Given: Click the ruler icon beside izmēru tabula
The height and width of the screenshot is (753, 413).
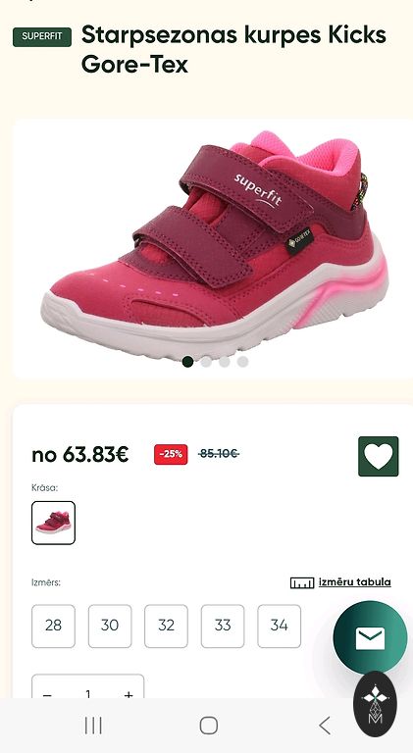Looking at the screenshot, I should point(302,583).
